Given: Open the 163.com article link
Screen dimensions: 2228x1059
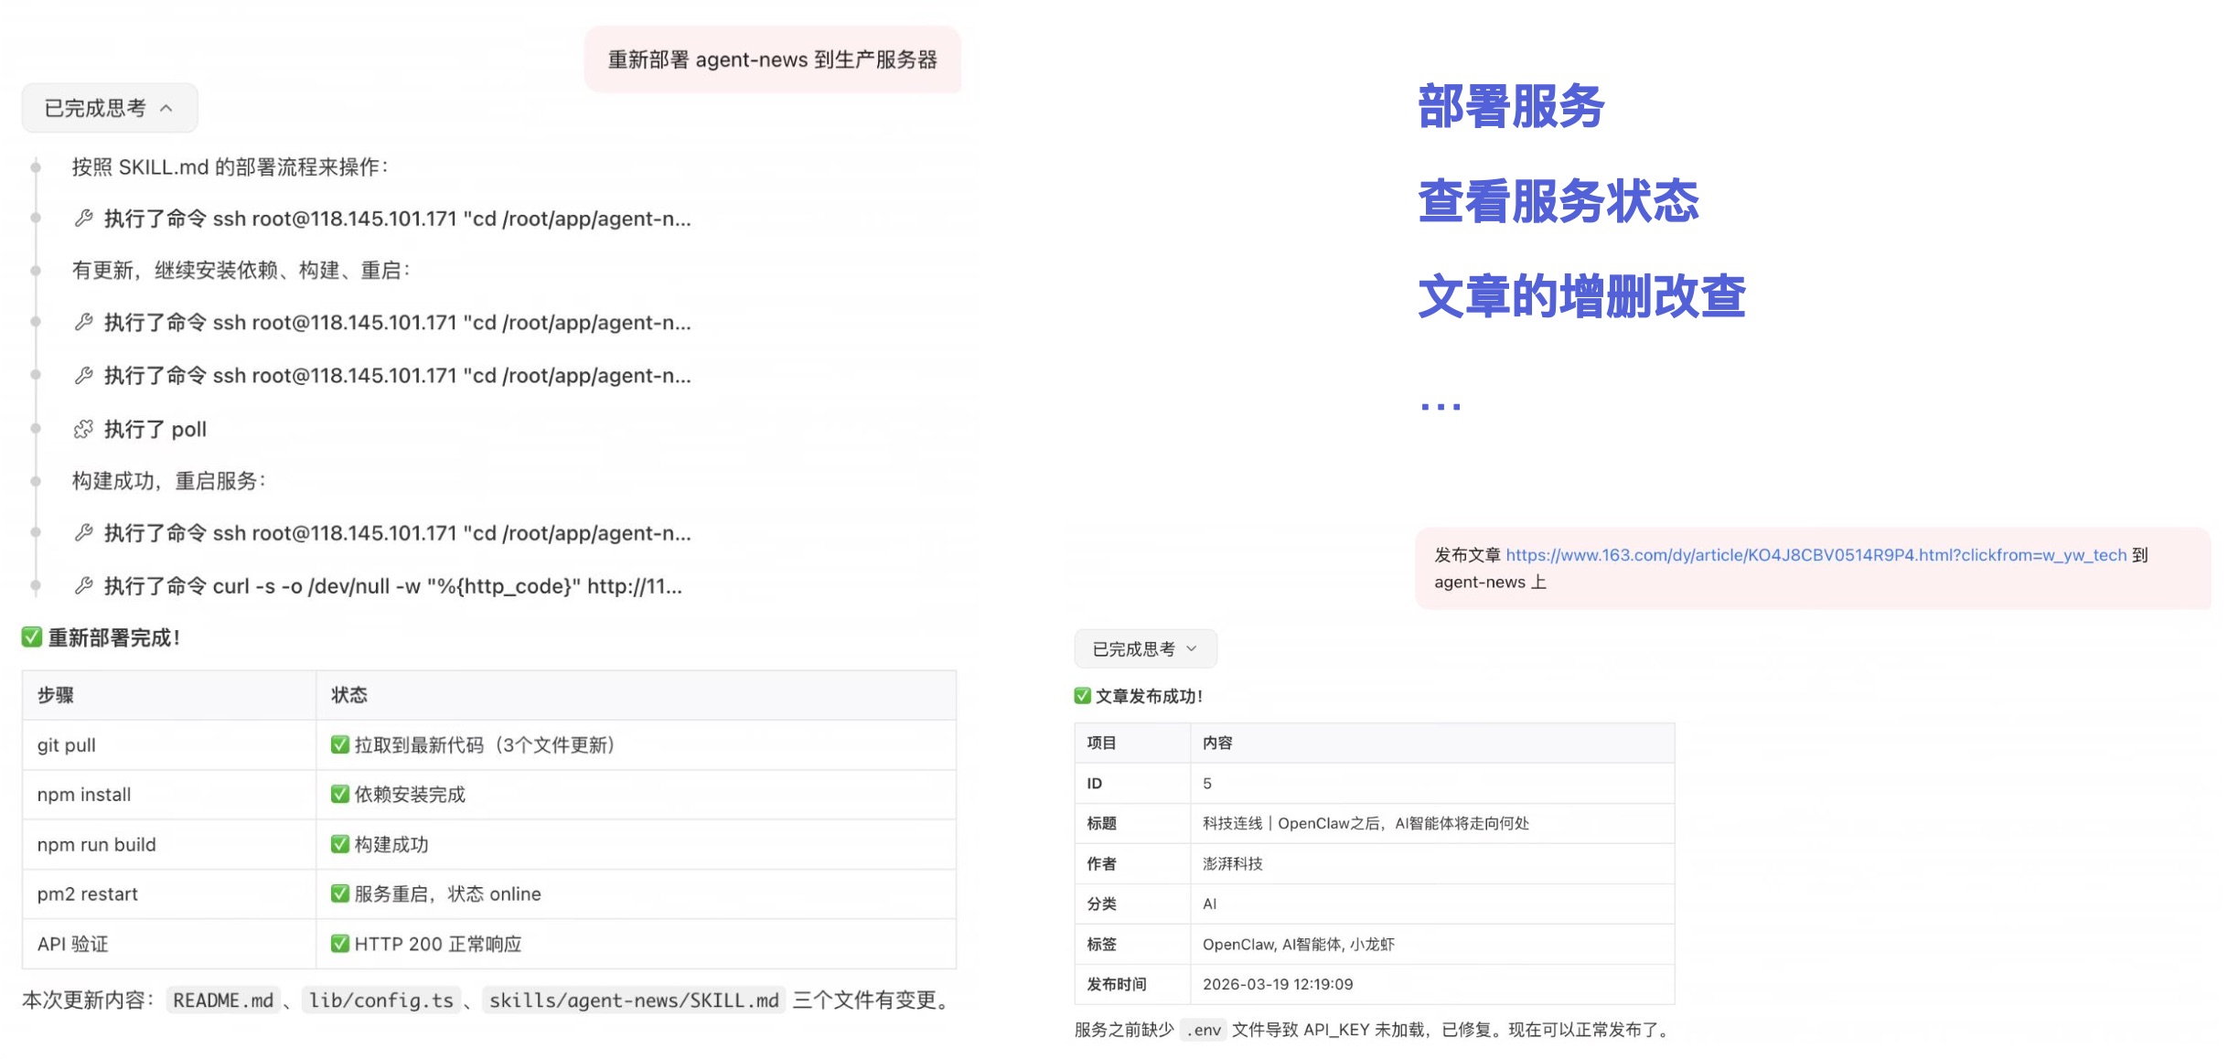Looking at the screenshot, I should (1816, 555).
